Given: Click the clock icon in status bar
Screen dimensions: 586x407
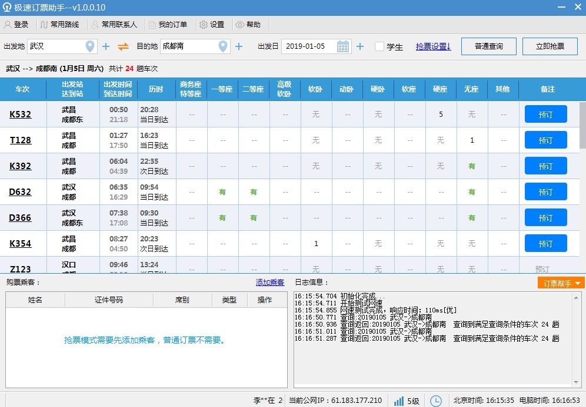Looking at the screenshot, I should (436, 401).
